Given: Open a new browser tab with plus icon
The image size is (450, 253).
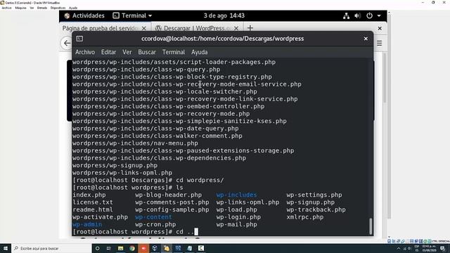Looking at the screenshot, I should [250, 28].
